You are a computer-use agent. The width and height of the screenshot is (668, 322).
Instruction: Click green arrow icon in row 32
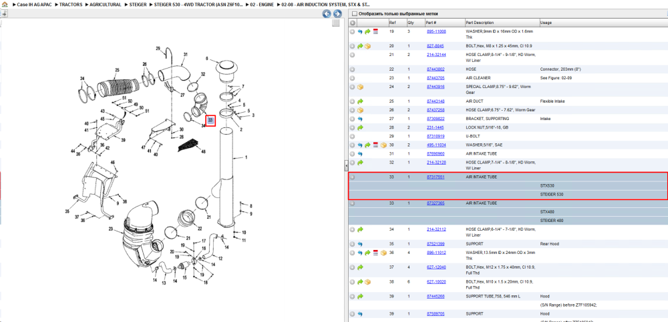pos(360,163)
